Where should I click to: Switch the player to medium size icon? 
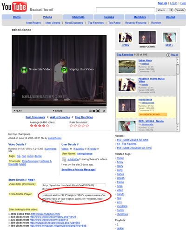pos(94,111)
